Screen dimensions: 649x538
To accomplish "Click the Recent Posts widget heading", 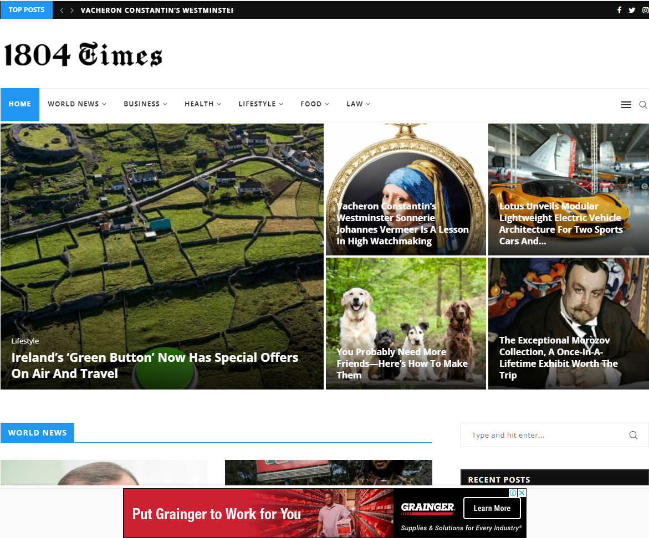I will pyautogui.click(x=499, y=480).
